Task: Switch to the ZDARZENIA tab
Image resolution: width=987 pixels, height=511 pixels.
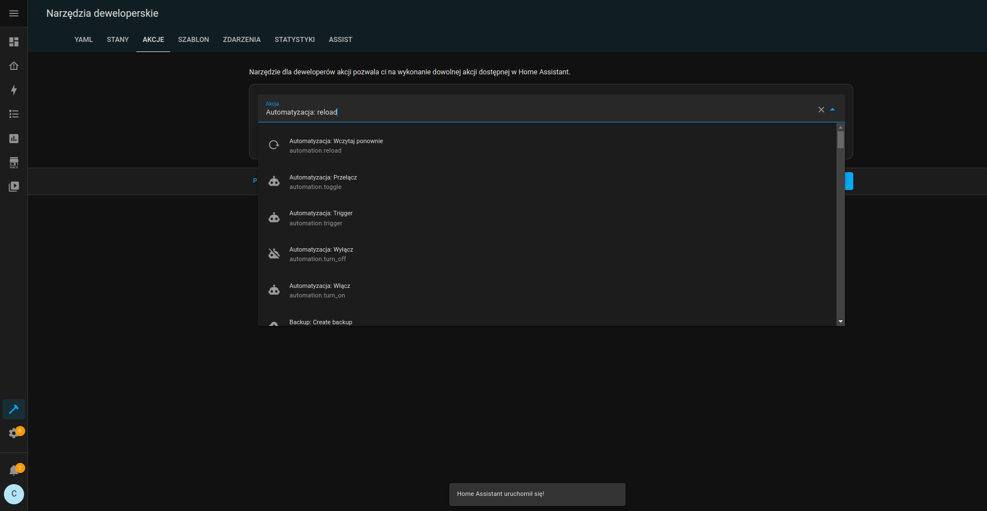Action: 242,40
